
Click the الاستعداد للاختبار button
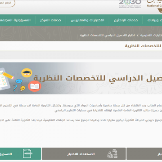84,154
